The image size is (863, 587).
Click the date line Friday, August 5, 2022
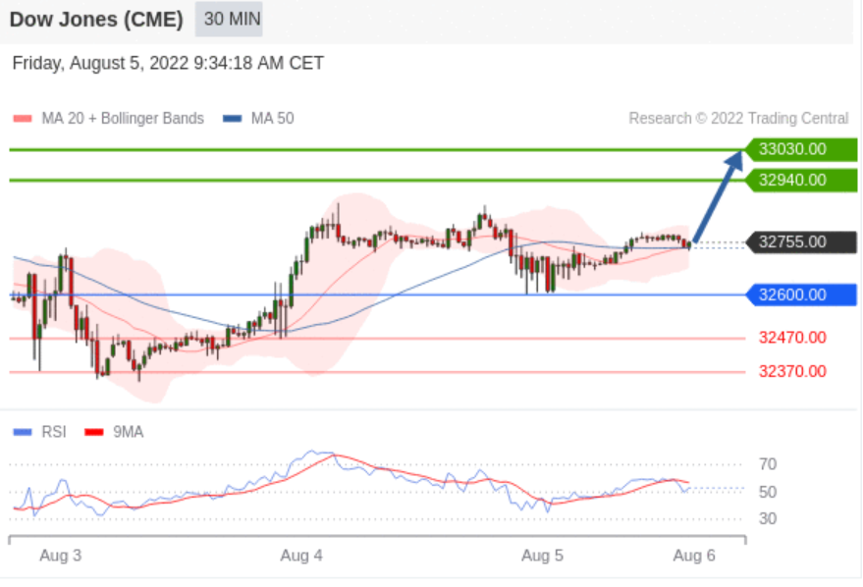(x=168, y=63)
